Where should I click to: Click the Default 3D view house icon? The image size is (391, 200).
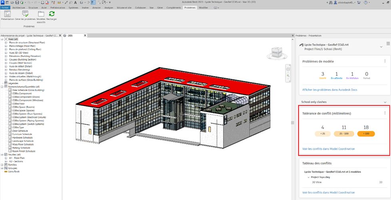pyautogui.click(x=82, y=2)
